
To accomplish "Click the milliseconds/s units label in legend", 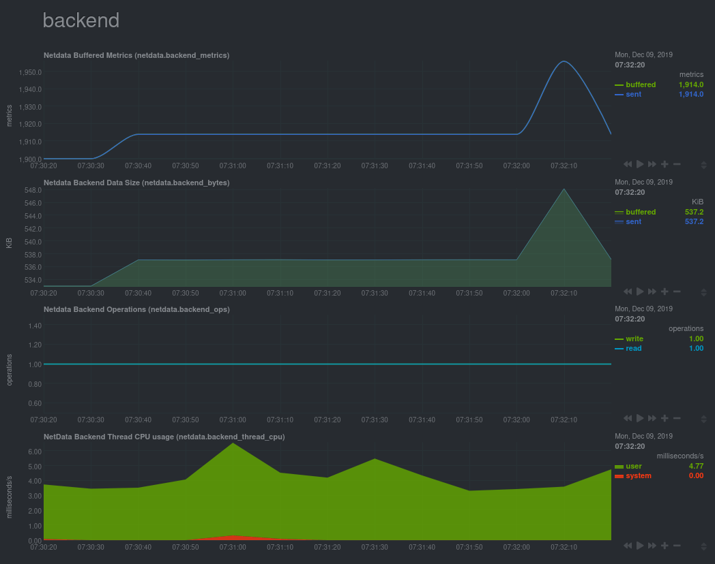I will click(680, 456).
